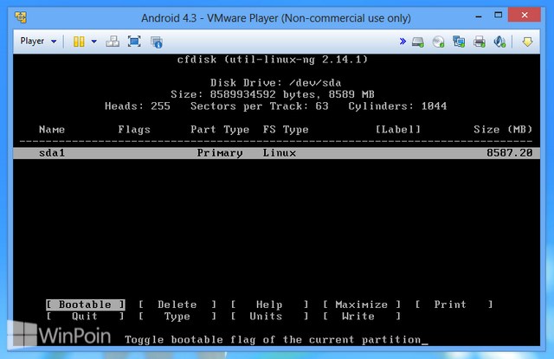Switch to Unity mode
The width and height of the screenshot is (554, 359).
click(156, 42)
